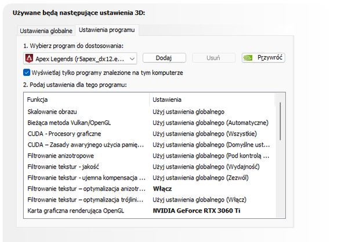Open the bold Włącz setting value

tap(162, 189)
